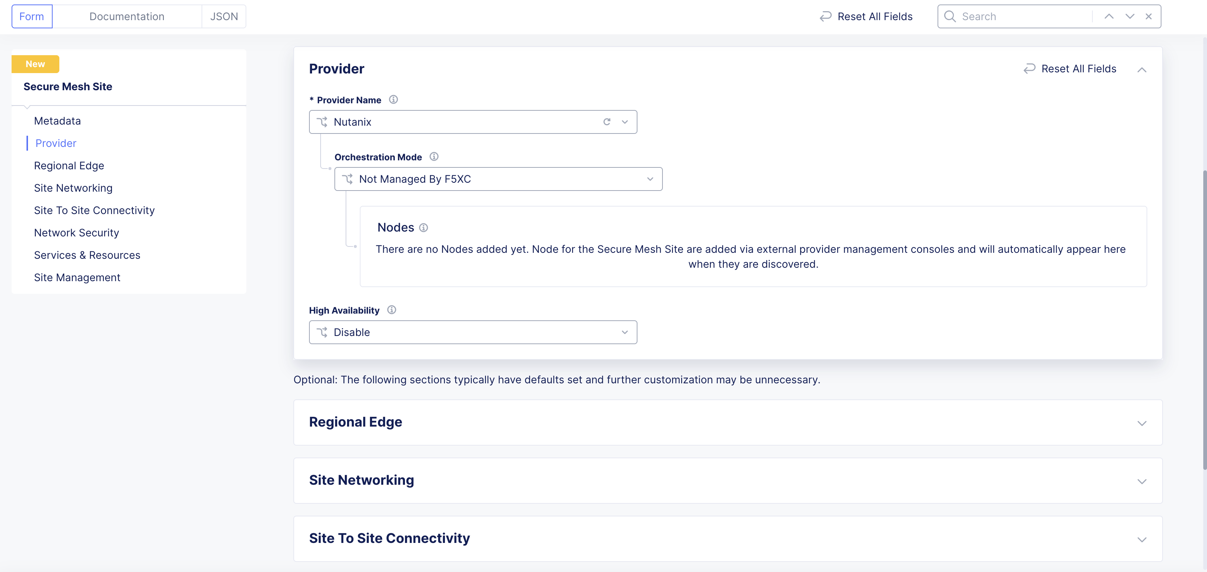Open the Orchestration Mode dropdown
The width and height of the screenshot is (1207, 572).
[x=498, y=179]
